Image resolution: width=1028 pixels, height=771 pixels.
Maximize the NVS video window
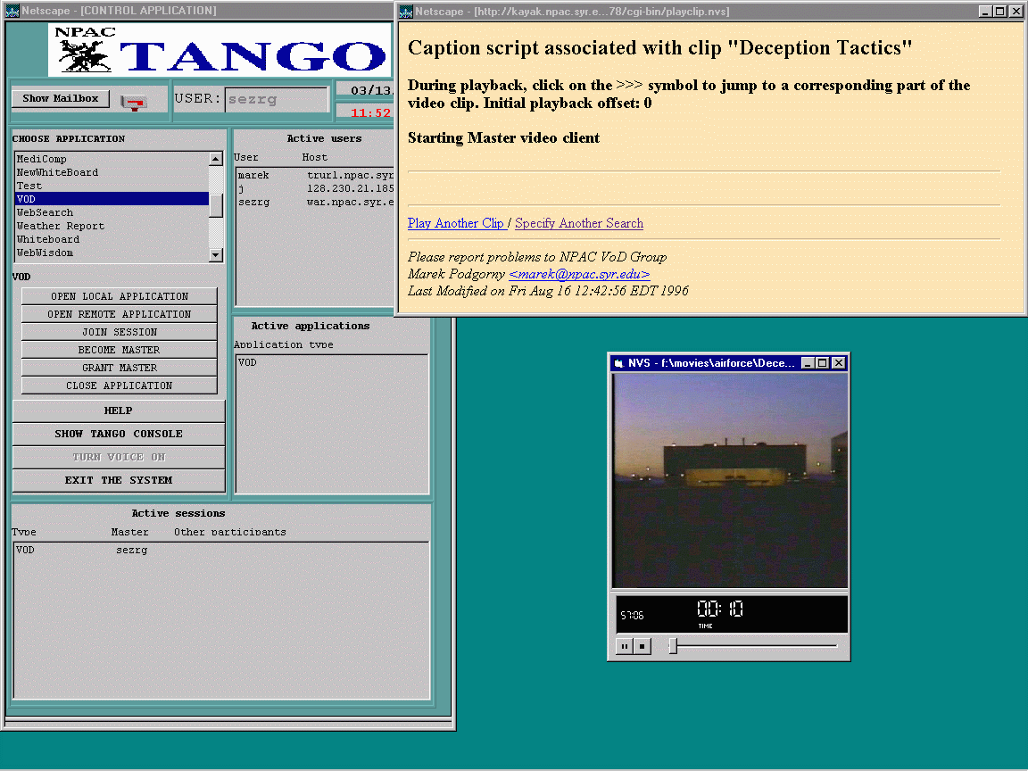(x=823, y=363)
